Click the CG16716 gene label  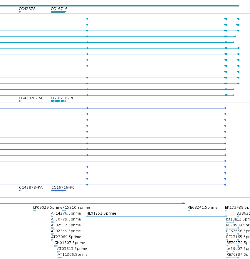point(59,9)
